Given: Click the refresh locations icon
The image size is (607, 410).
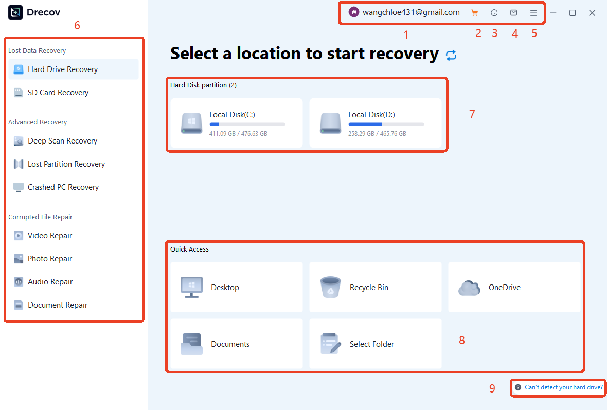Looking at the screenshot, I should [x=451, y=55].
